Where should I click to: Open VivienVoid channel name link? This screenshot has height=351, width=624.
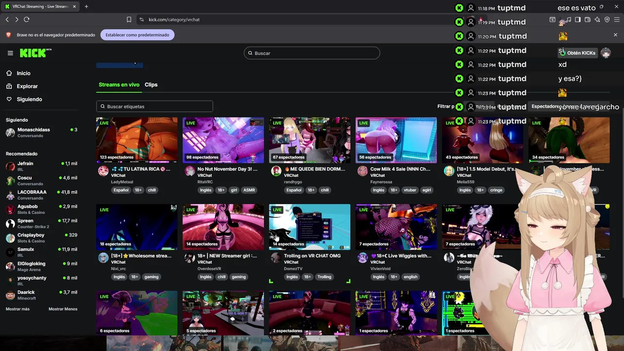pyautogui.click(x=381, y=269)
